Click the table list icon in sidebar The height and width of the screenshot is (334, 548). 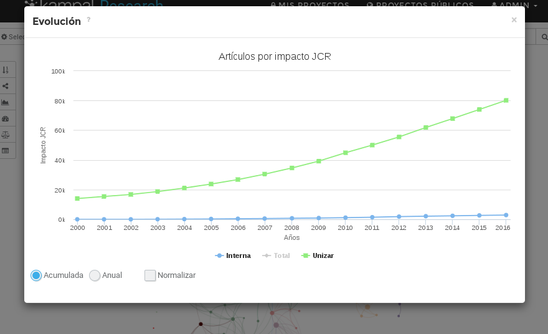(x=6, y=151)
